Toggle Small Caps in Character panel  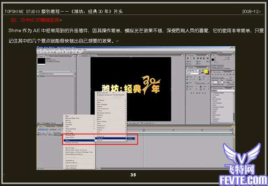click(x=200, y=93)
